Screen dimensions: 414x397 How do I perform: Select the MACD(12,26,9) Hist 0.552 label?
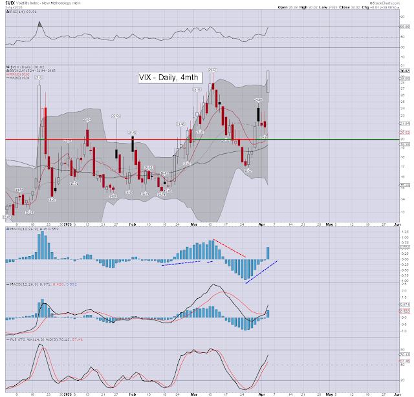coord(32,229)
